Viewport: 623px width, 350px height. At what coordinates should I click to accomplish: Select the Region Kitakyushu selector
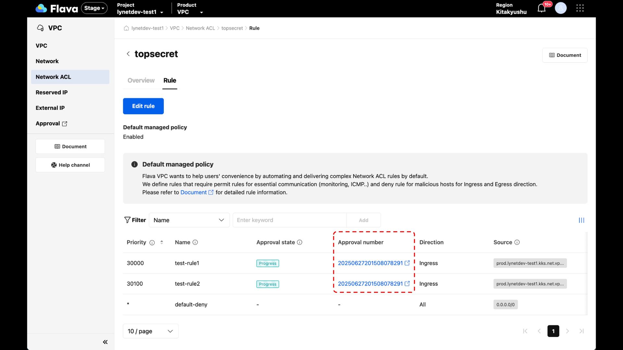(511, 8)
